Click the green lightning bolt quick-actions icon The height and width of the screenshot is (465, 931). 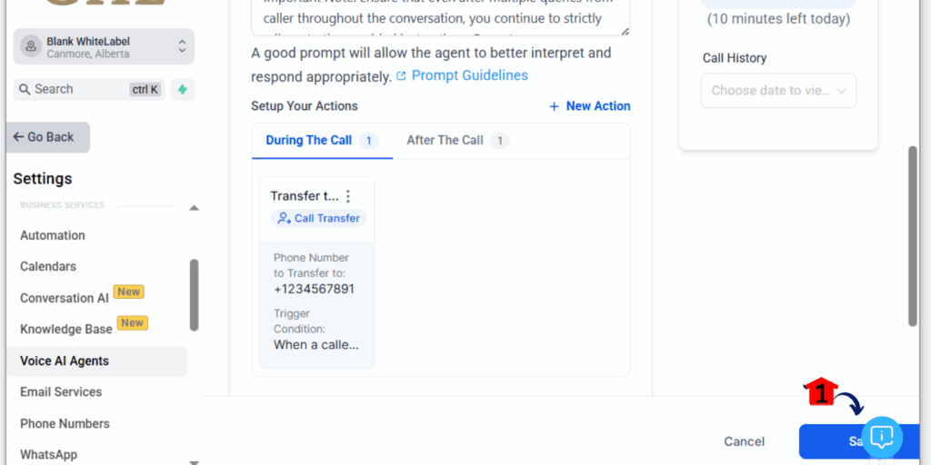[x=182, y=90]
